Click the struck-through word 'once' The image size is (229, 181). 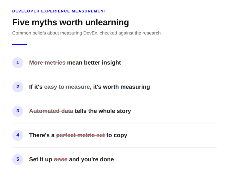[x=61, y=160]
